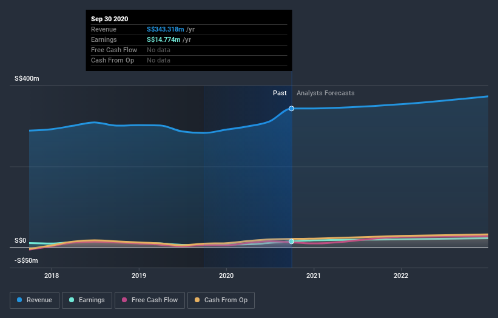Image resolution: width=498 pixels, height=318 pixels.
Task: Click the S$0 y-axis label
Action: (x=21, y=240)
